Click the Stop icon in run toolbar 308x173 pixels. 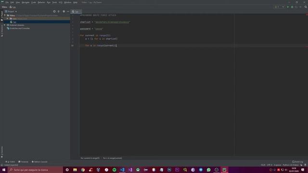click(300, 7)
